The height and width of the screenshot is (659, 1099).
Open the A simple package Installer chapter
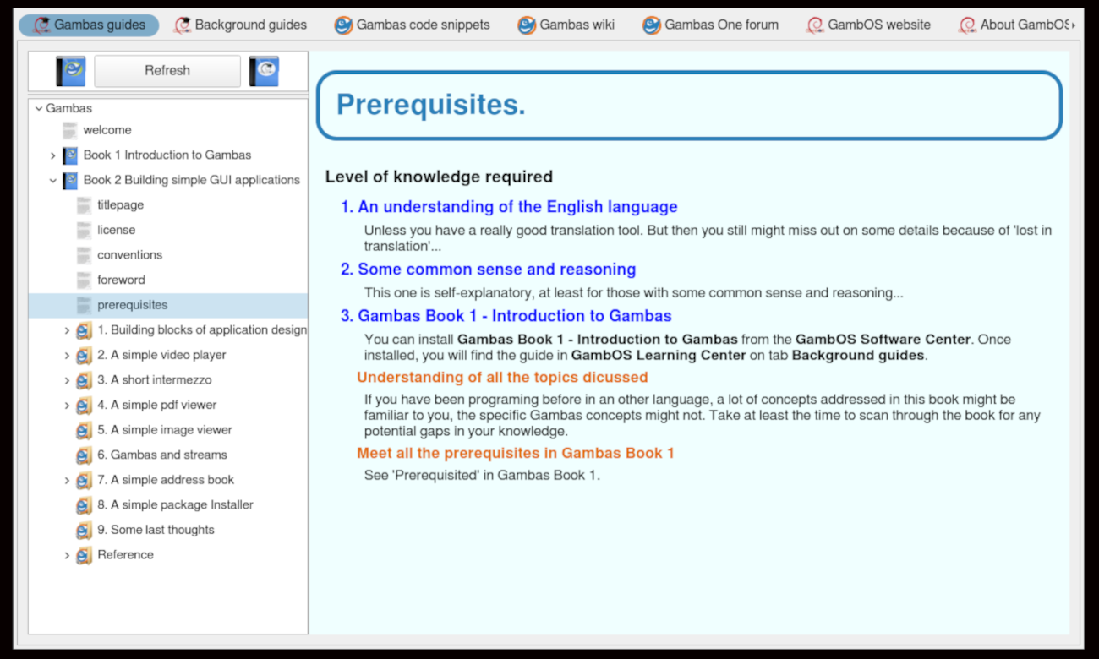coord(175,504)
